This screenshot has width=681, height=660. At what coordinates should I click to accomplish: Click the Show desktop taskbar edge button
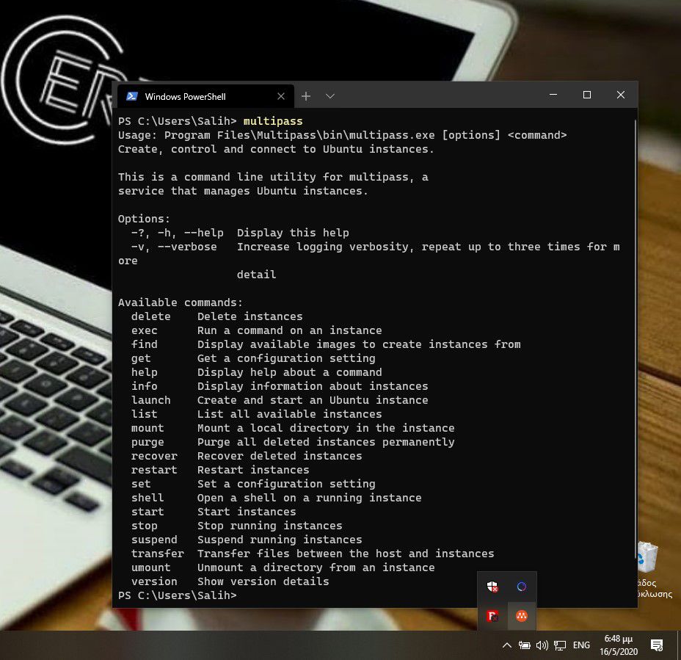[678, 645]
